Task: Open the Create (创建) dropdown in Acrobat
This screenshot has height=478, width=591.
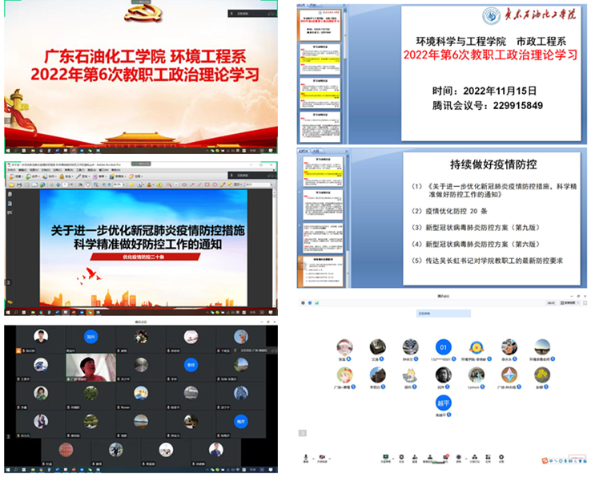Action: click(15, 176)
